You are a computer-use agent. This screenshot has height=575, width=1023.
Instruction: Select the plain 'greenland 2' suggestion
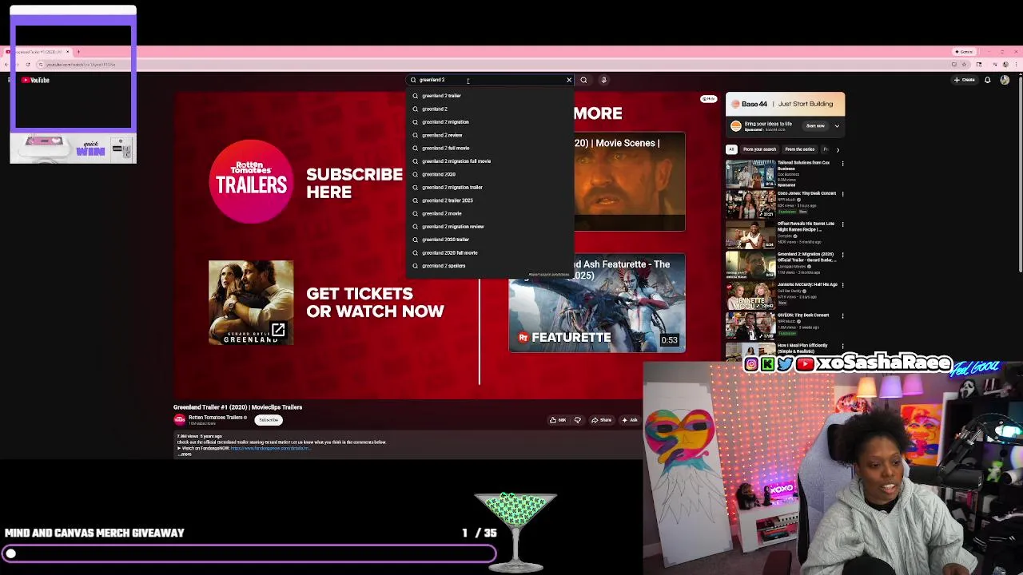(490, 109)
